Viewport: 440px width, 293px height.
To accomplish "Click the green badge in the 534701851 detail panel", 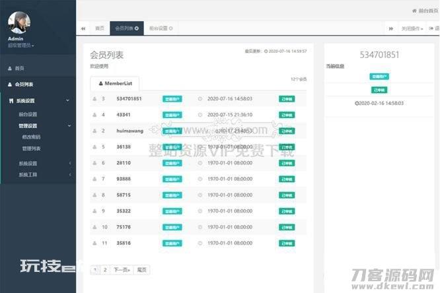I will (x=379, y=90).
